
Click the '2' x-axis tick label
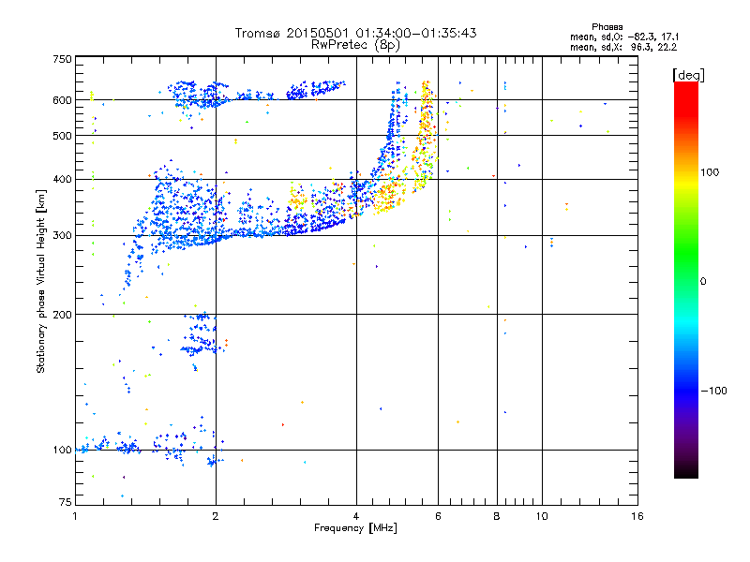pos(216,516)
